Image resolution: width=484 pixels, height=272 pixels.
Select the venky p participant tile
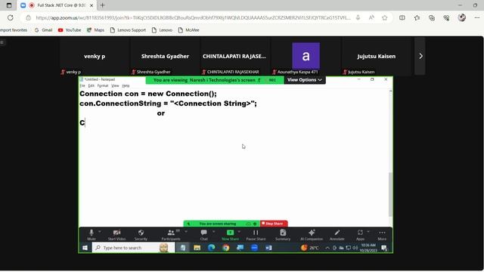point(95,56)
